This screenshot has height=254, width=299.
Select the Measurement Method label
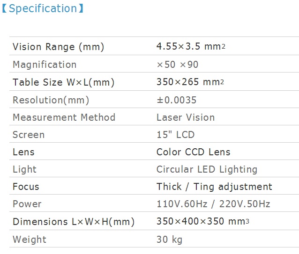(x=64, y=117)
